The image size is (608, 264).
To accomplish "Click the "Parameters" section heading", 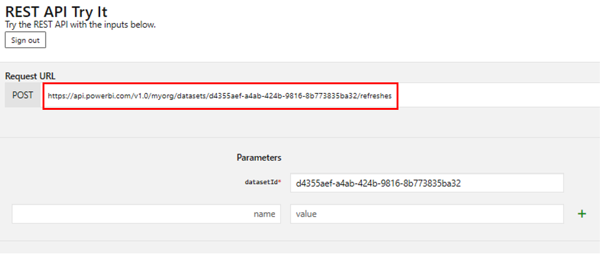I will pos(259,157).
